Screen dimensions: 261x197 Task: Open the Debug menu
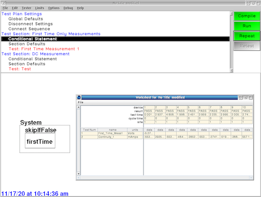[x=68, y=8]
